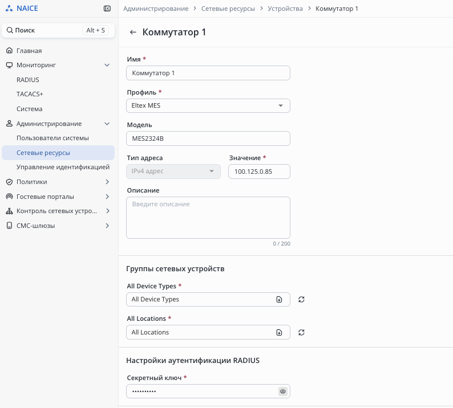Expand the Гостевые порталы menu
This screenshot has height=408, width=453.
[107, 197]
